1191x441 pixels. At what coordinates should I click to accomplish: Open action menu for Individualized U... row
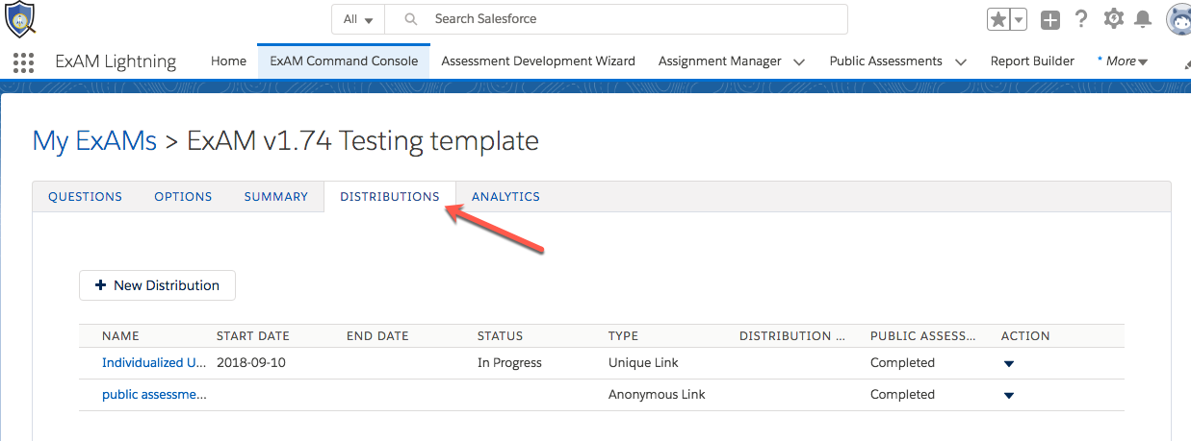pyautogui.click(x=1009, y=364)
